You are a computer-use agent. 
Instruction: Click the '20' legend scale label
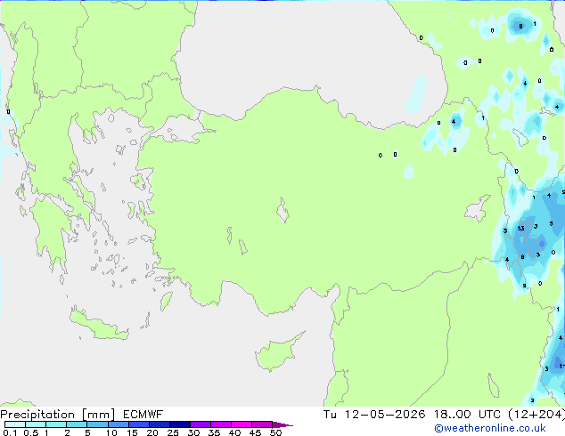click(x=152, y=432)
